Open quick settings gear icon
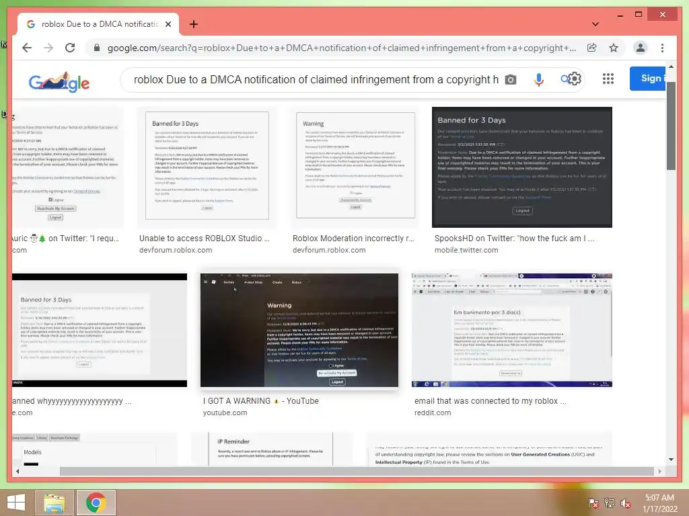 pos(575,79)
